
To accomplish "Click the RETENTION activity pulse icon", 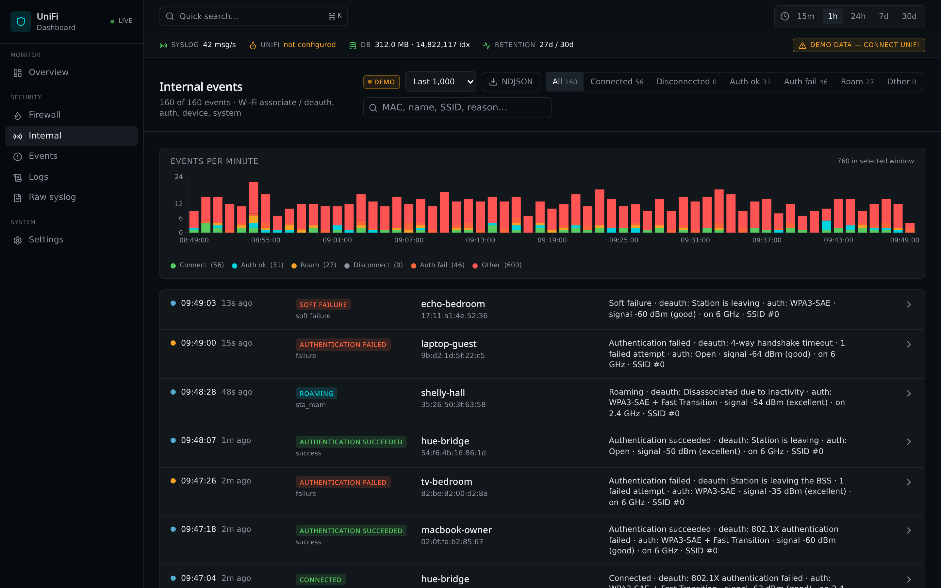I will (x=487, y=45).
